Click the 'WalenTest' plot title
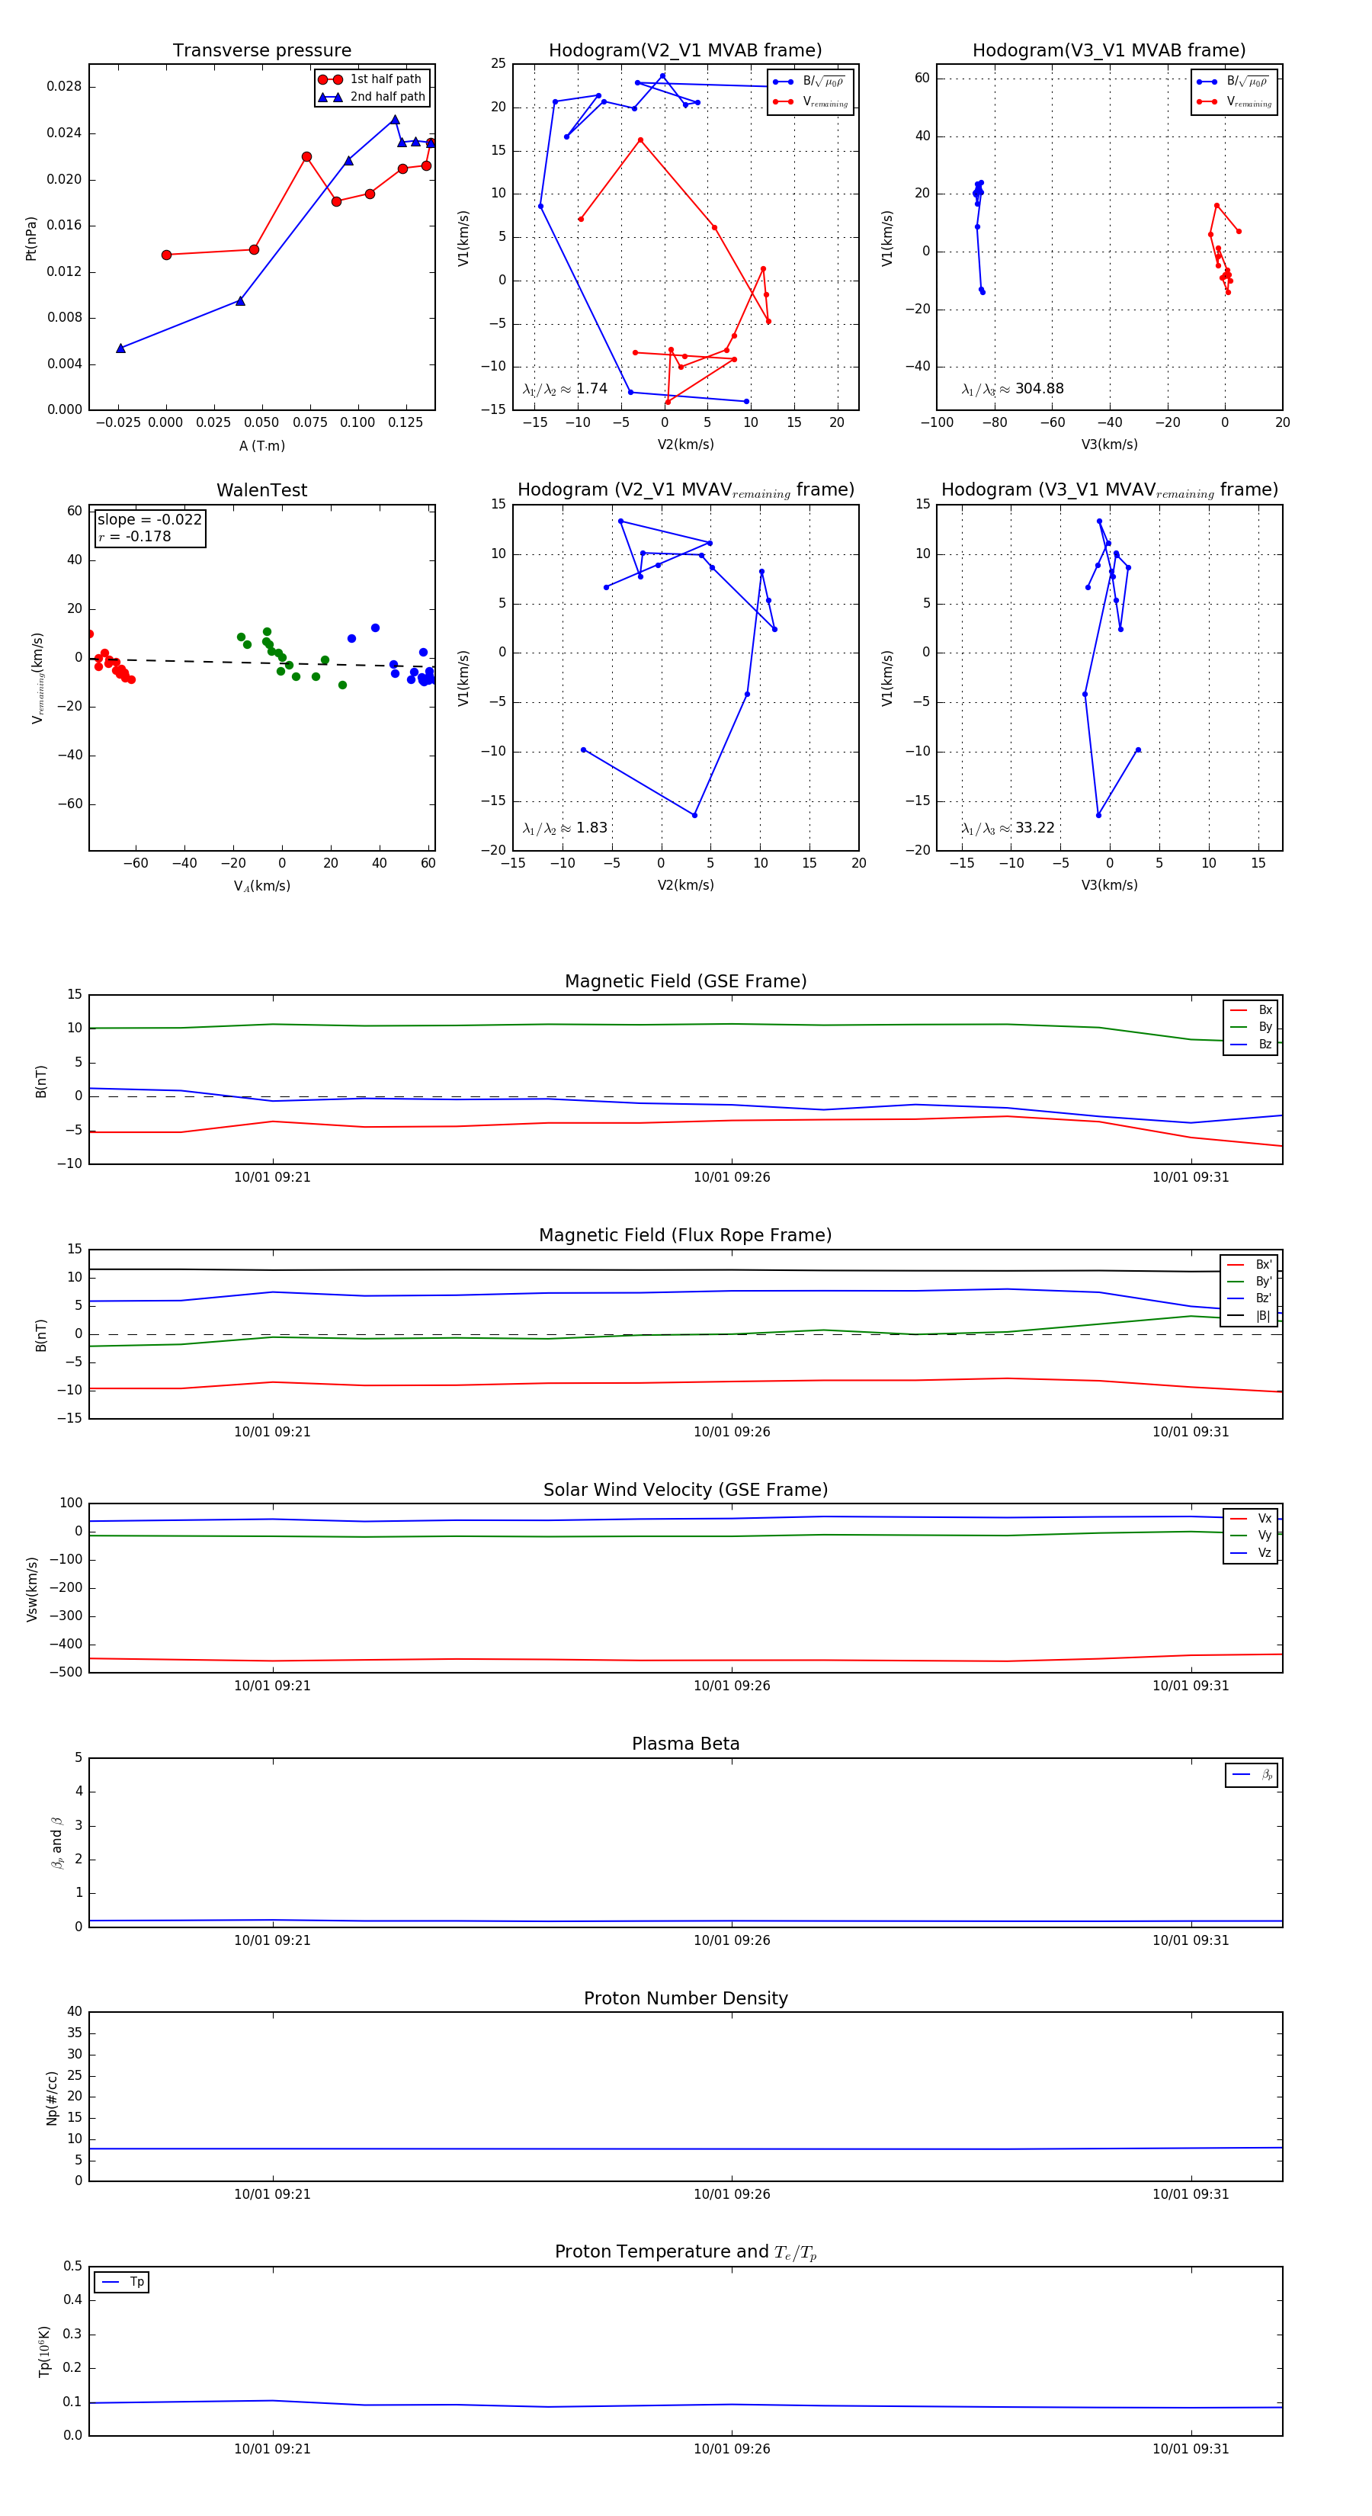This screenshot has width=1372, height=2516. [x=261, y=490]
